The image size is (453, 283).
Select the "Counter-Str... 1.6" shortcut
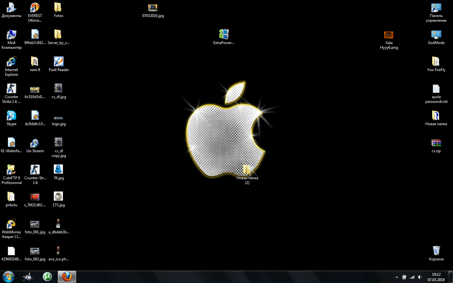tap(35, 175)
